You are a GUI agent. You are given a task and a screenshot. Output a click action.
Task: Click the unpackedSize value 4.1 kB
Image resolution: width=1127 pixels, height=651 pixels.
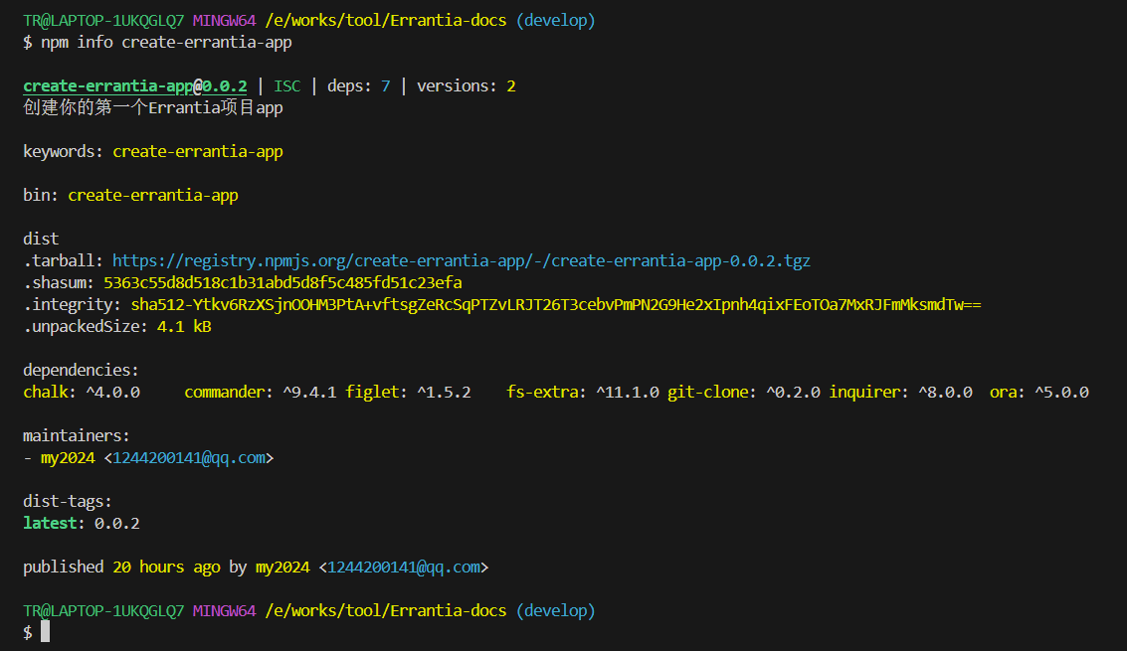click(184, 326)
